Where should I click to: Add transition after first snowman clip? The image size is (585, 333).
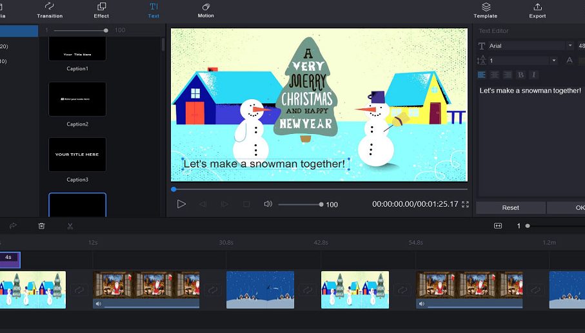tap(79, 290)
